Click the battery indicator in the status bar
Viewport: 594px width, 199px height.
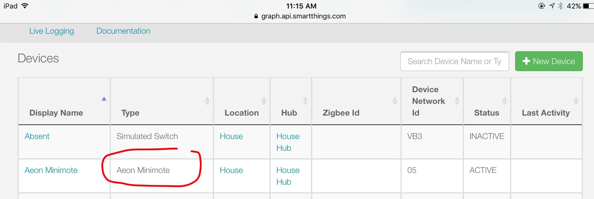(587, 6)
